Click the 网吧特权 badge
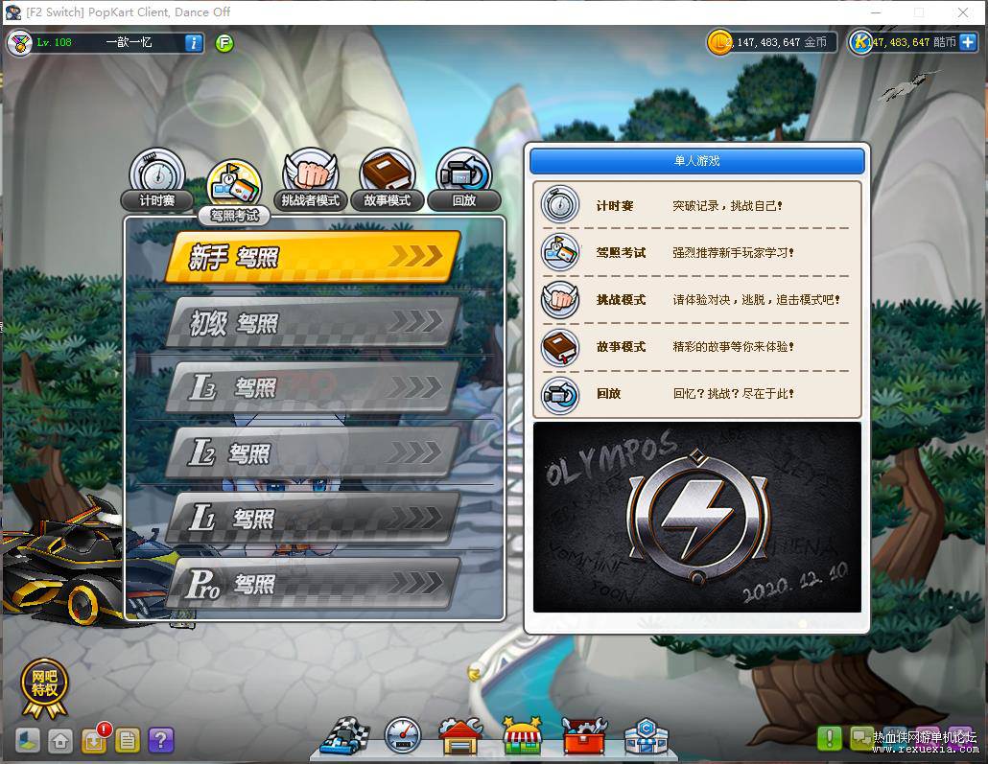988x764 pixels. pos(45,688)
